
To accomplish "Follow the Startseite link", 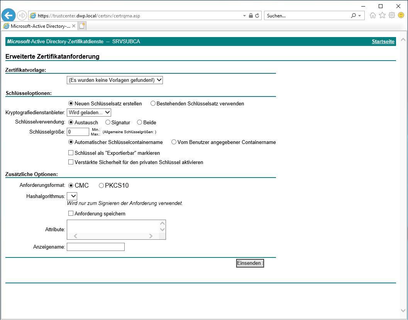I will (x=383, y=41).
